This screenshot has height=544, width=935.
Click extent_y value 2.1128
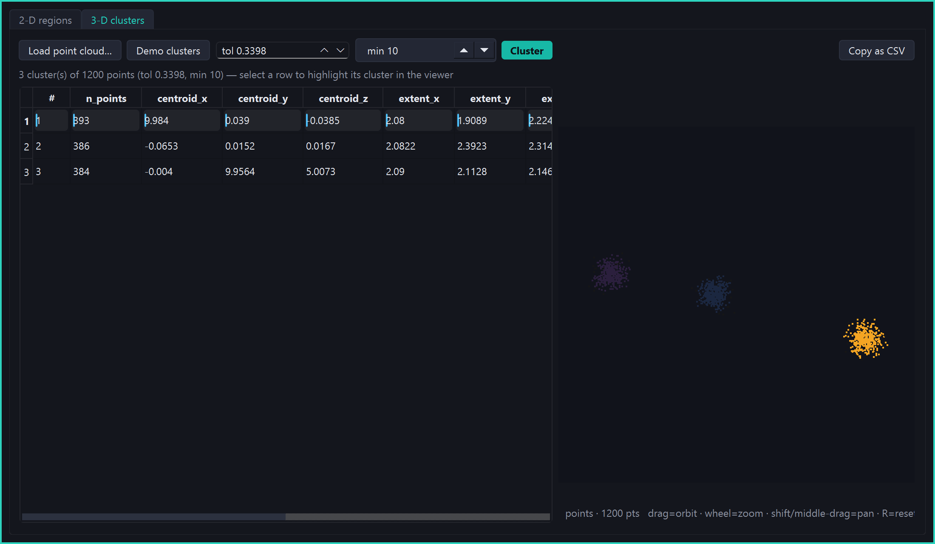coord(490,171)
